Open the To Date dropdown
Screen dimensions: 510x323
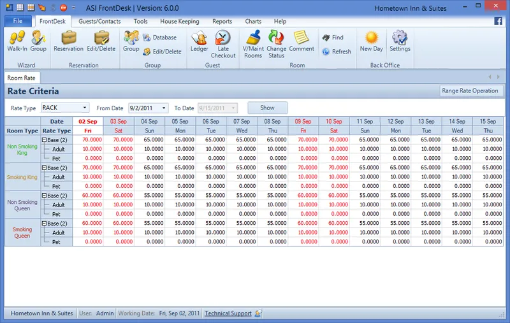pos(233,108)
